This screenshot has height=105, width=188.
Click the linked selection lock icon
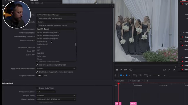115,75
